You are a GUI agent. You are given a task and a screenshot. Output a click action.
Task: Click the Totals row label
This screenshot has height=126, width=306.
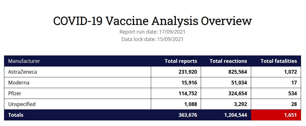15,115
